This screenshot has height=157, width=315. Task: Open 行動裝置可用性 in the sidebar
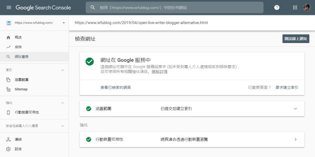point(34,113)
